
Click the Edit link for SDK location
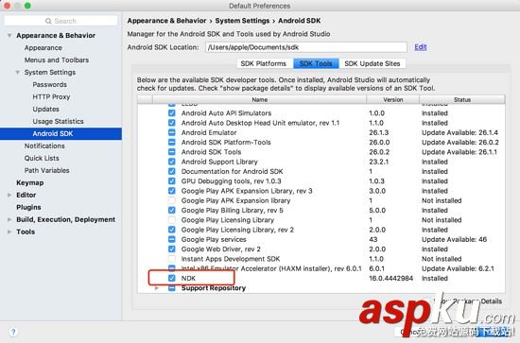[x=420, y=47]
